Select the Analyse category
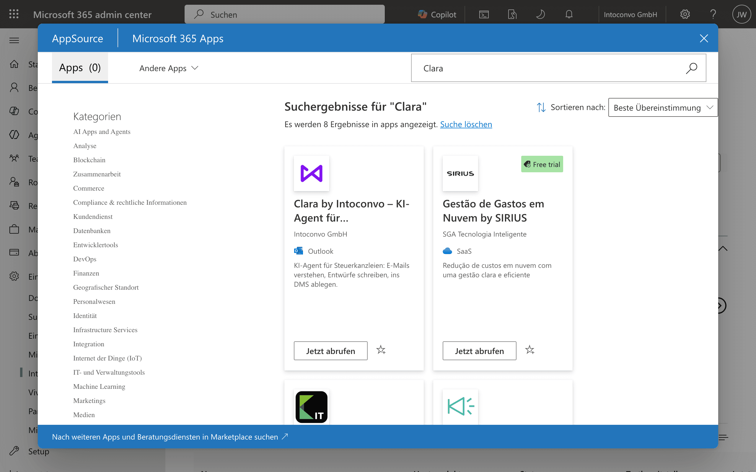Image resolution: width=756 pixels, height=472 pixels. 85,146
